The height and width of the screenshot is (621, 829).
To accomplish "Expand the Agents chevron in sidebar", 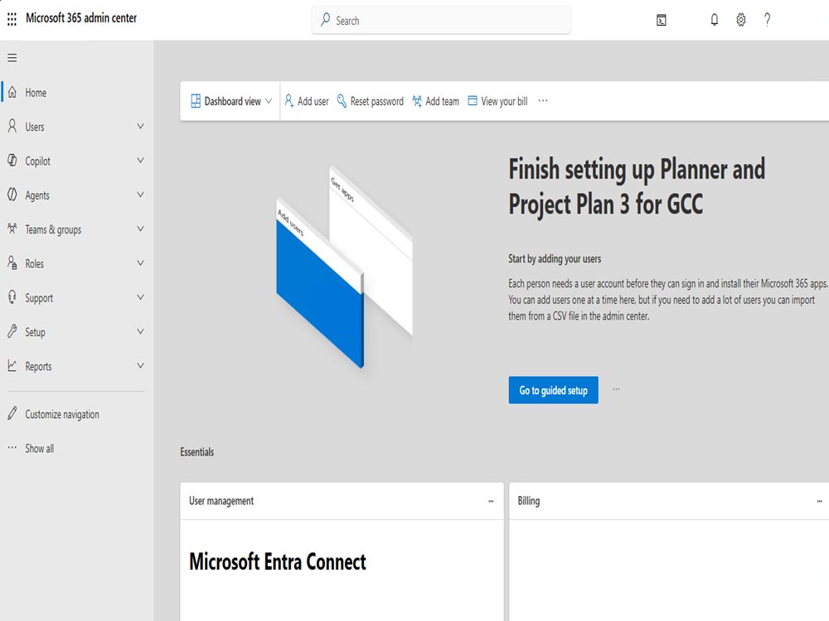I will [141, 195].
